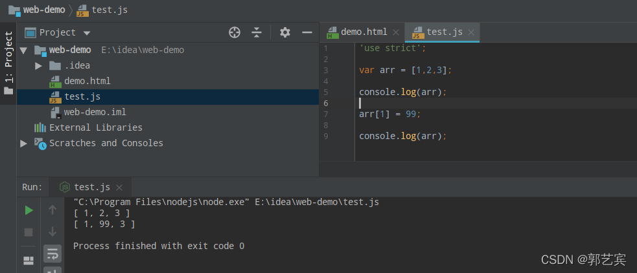Click web-demo in the breadcrumb
Screen dimensions: 637x273
(x=37, y=10)
